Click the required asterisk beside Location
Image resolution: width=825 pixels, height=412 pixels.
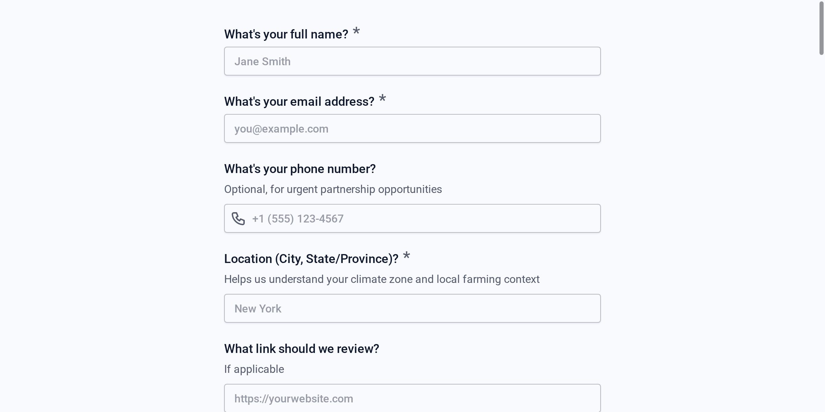click(x=406, y=256)
